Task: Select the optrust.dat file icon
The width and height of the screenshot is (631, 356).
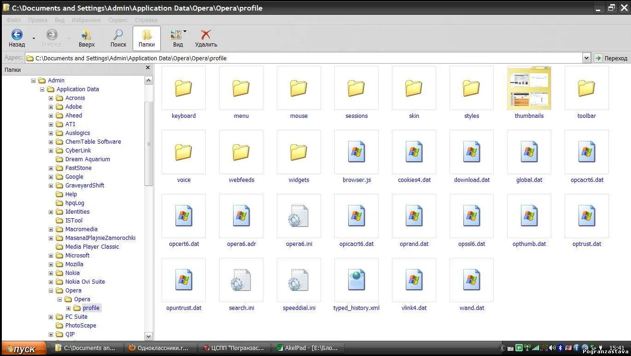Action: 586,216
